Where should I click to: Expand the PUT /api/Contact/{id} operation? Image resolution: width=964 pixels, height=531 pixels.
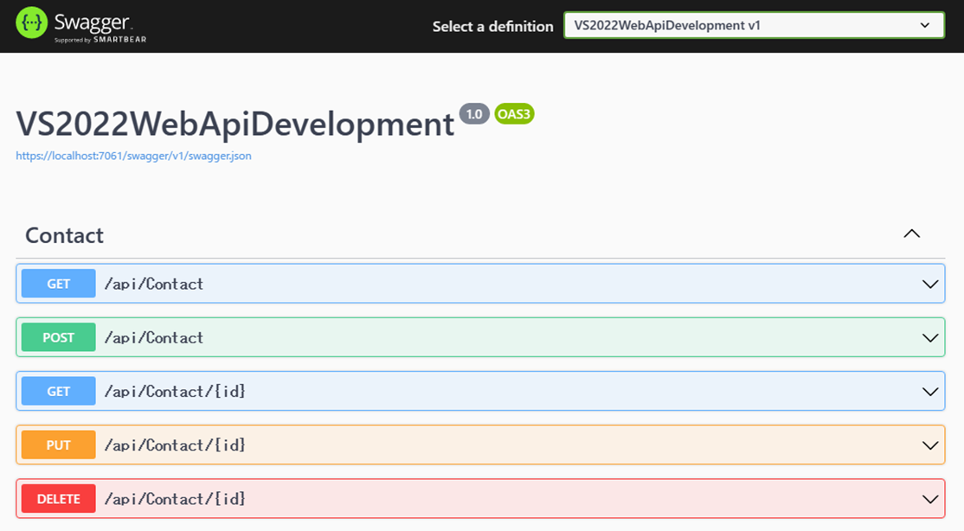tap(930, 445)
